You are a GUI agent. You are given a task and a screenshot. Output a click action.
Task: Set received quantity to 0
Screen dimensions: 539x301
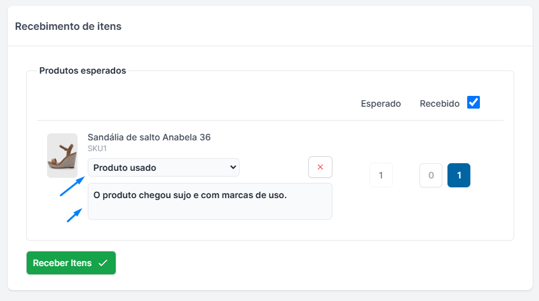click(x=431, y=175)
